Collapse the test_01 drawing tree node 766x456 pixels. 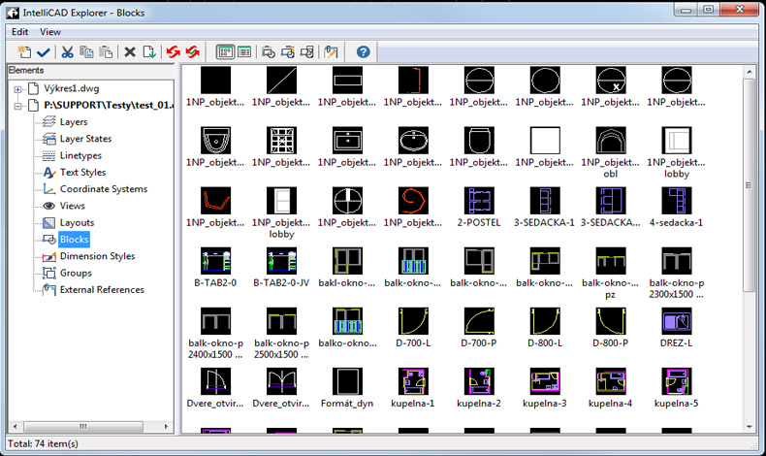click(17, 105)
